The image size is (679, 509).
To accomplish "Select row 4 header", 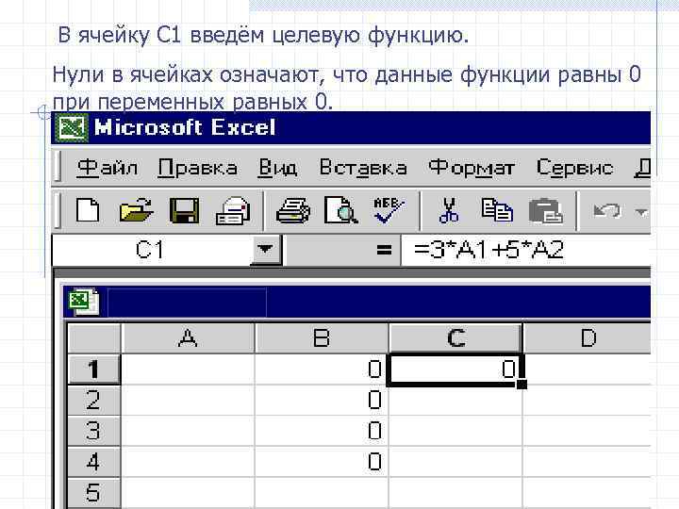I will point(94,462).
